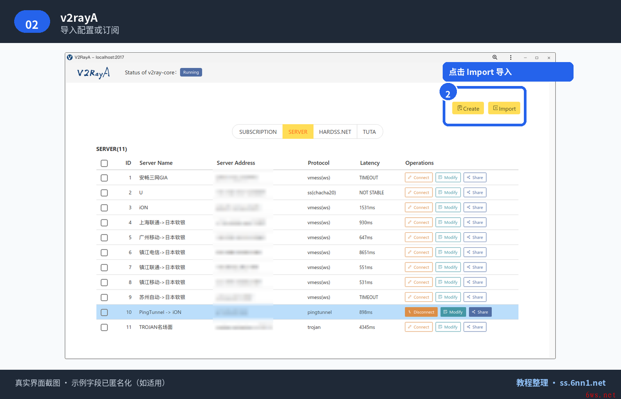Open the three-dot menu in title bar

(x=511, y=57)
